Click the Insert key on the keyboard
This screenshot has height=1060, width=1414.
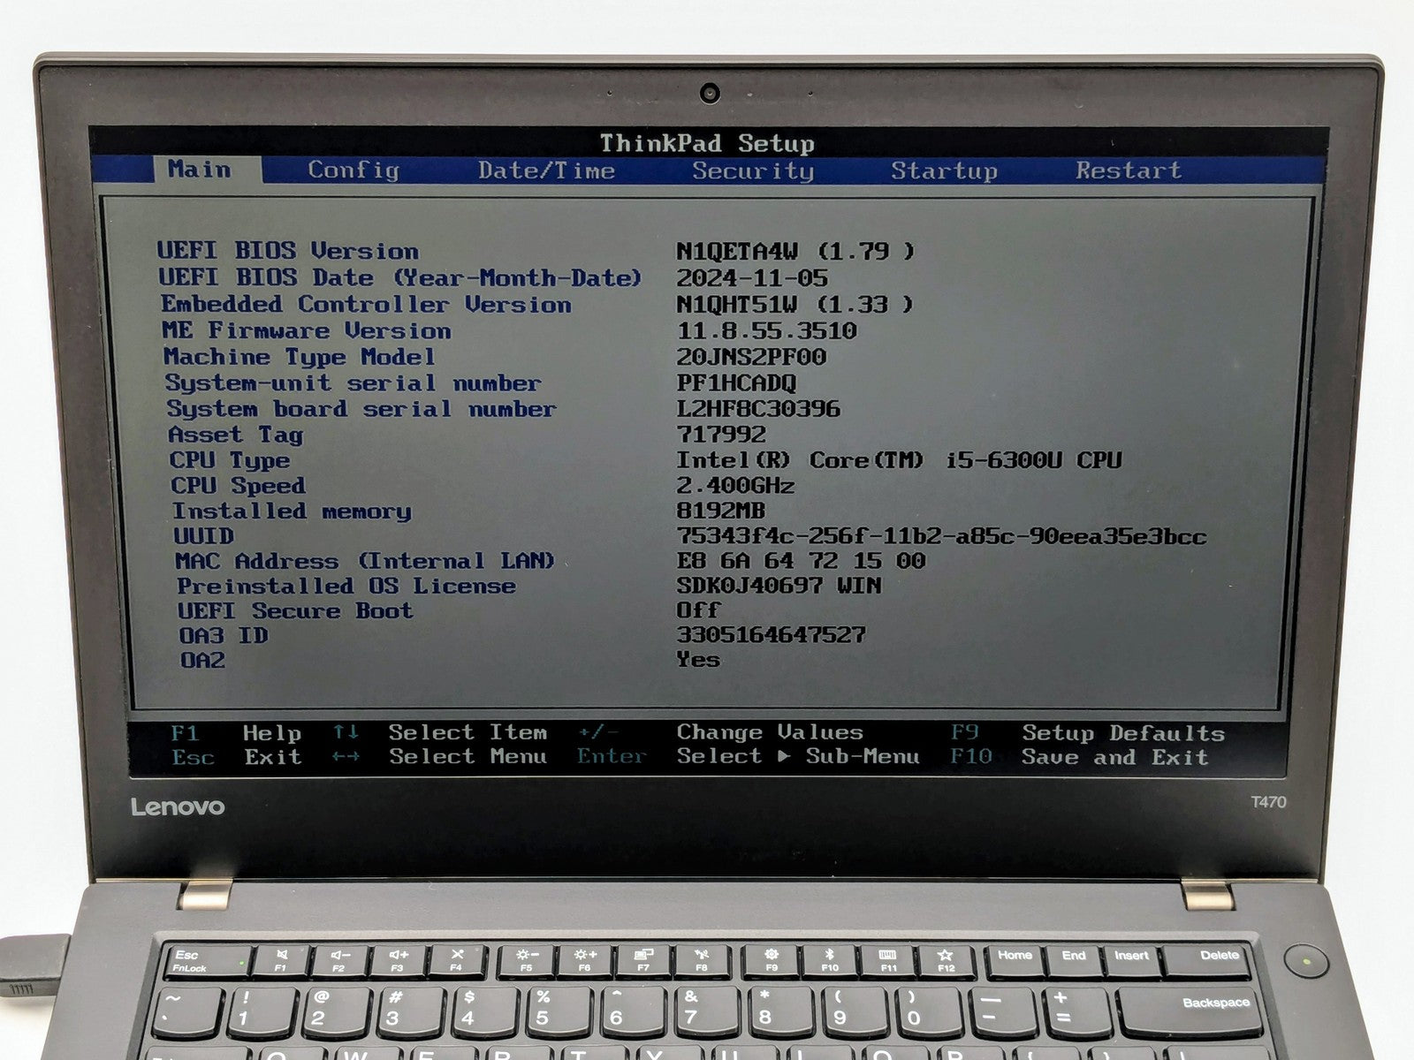[1131, 961]
